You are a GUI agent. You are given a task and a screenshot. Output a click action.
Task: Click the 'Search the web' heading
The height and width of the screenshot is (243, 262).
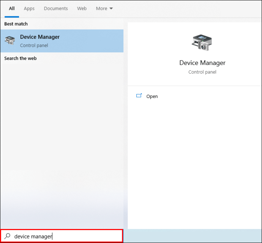coord(21,58)
